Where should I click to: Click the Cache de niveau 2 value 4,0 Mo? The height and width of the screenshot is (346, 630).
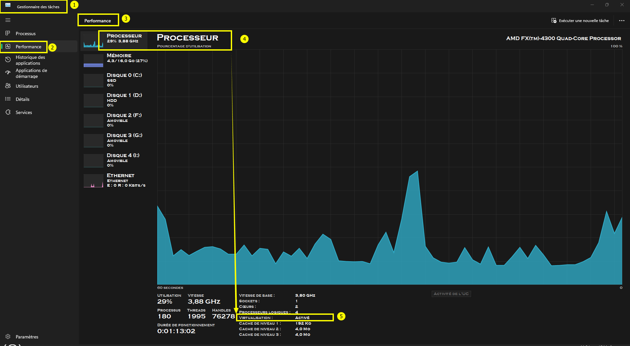[x=303, y=329]
